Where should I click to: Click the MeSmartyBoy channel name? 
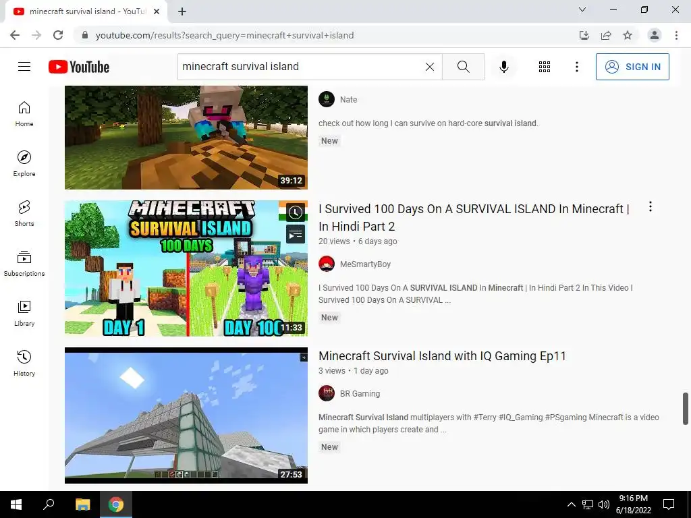tap(365, 264)
